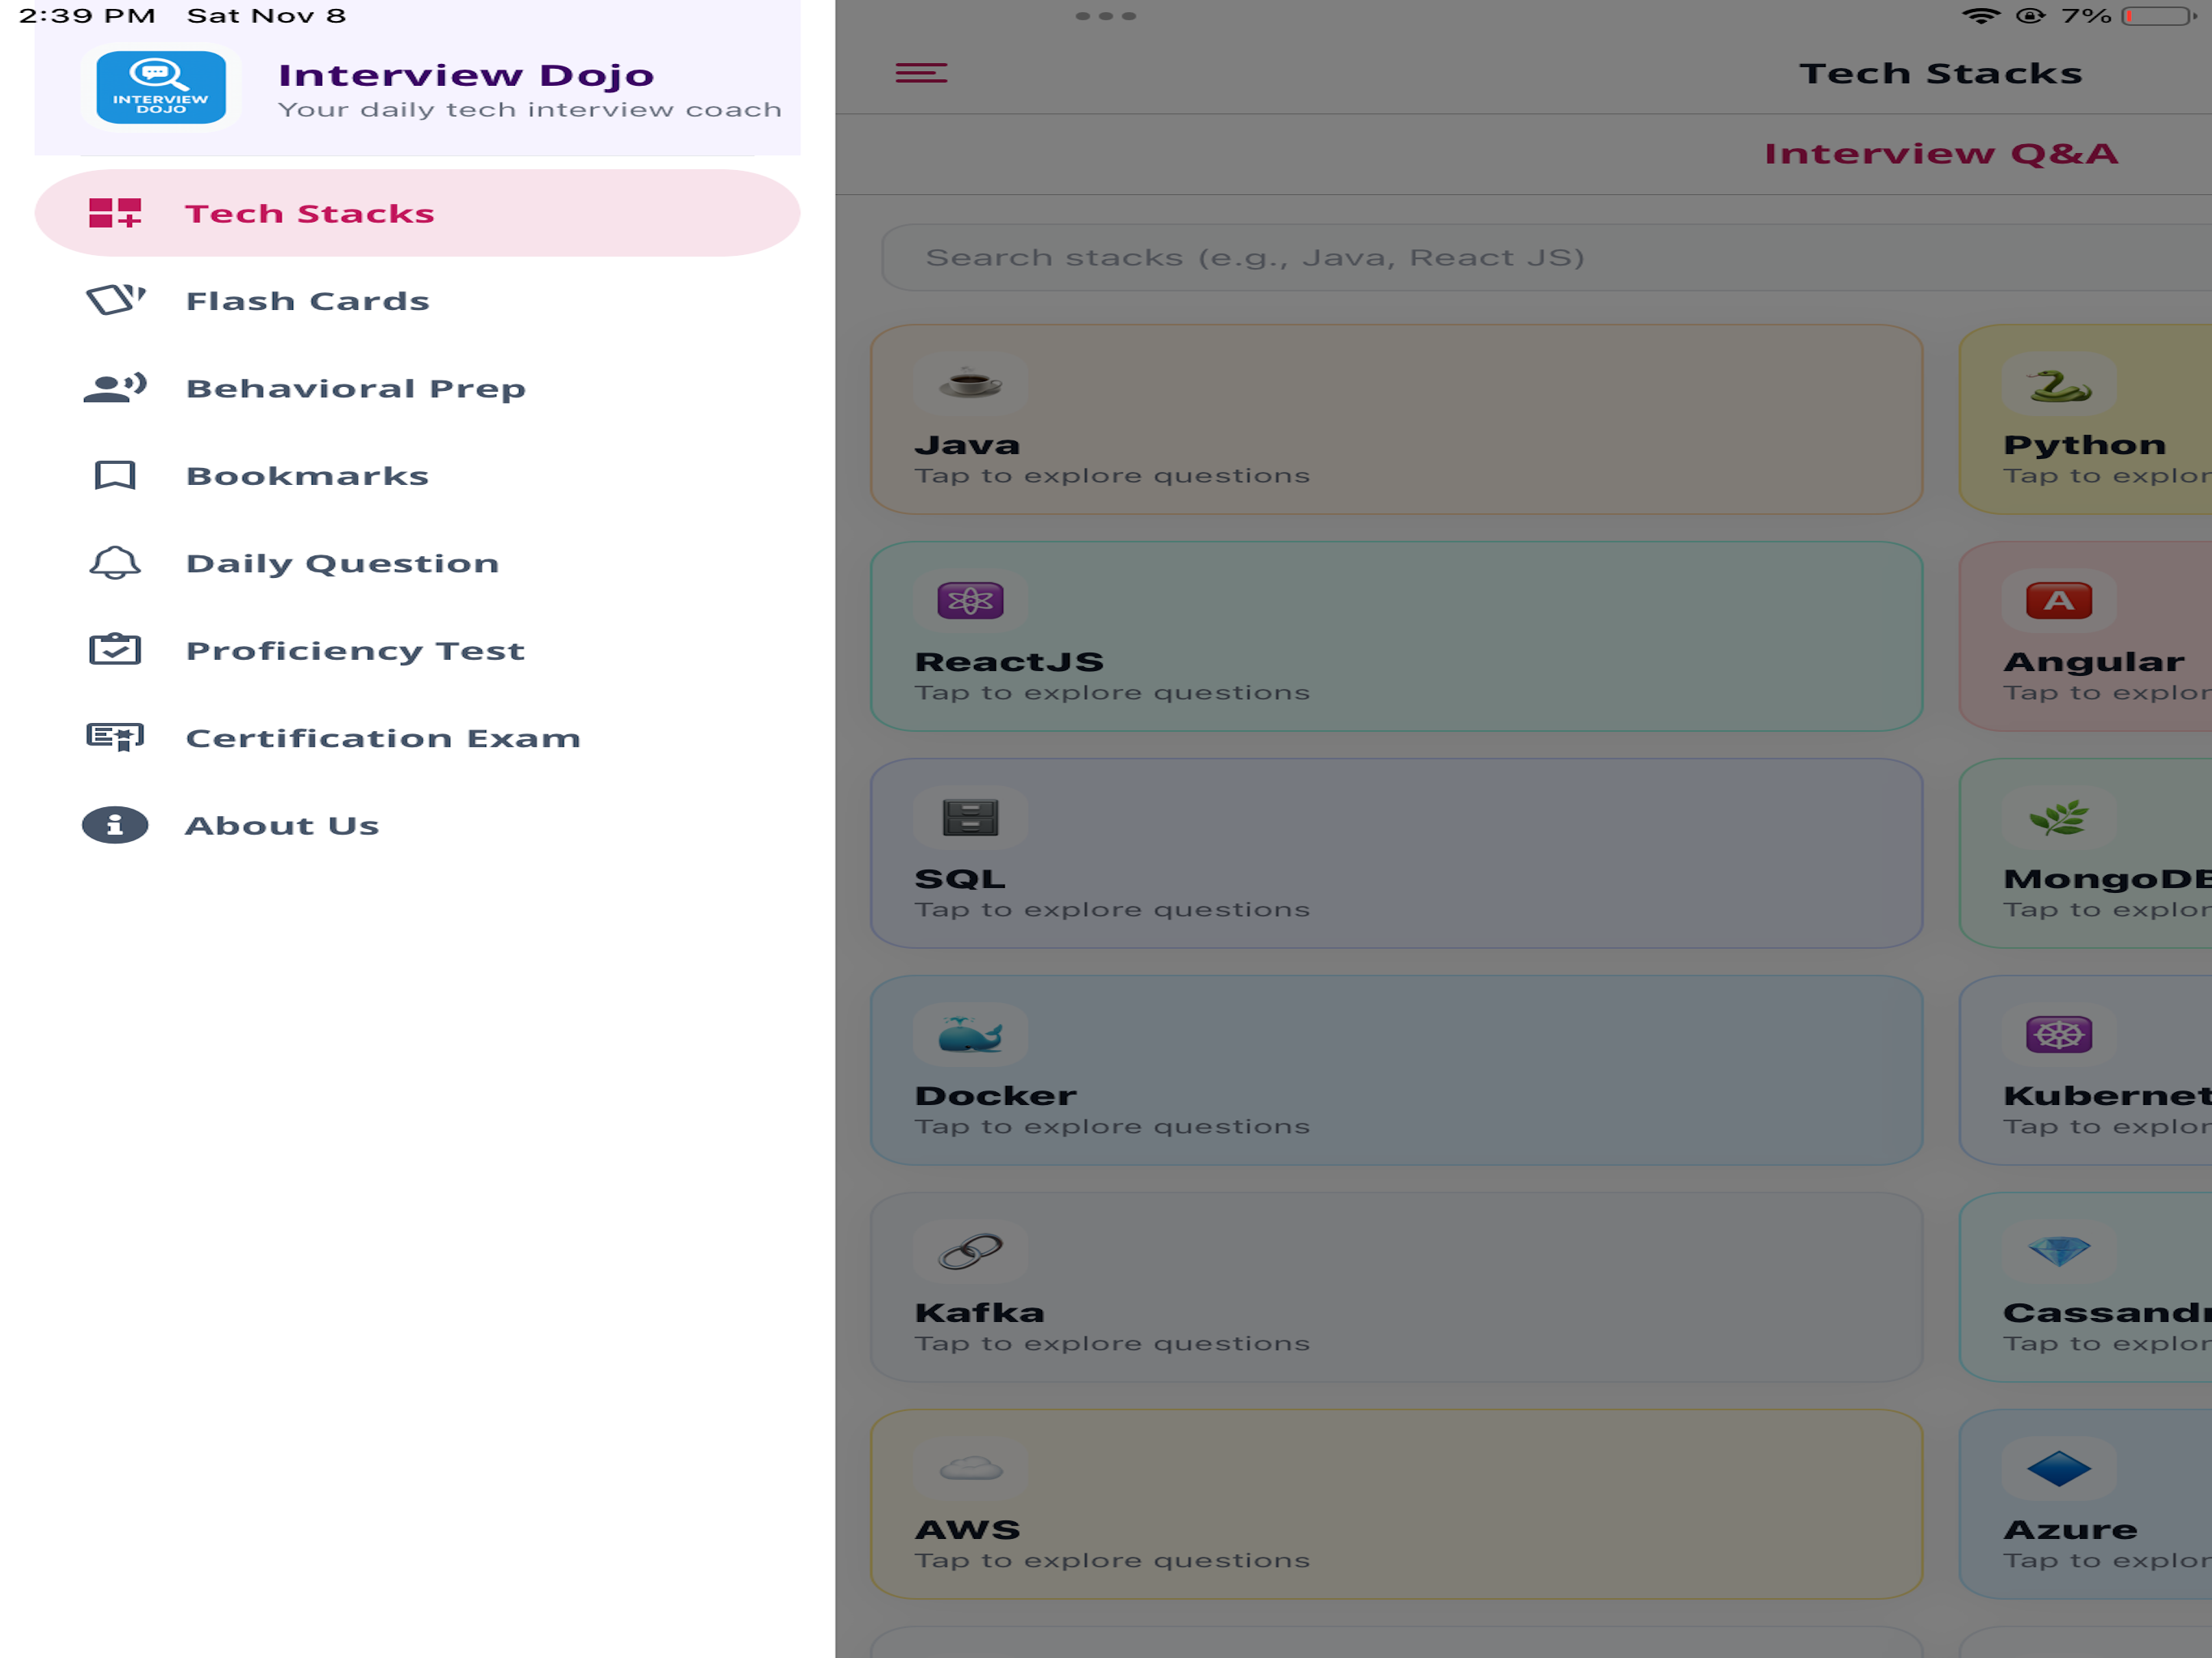Click the Interview Dojo drawer title
Screen dimensions: 2212x1658
[466, 75]
